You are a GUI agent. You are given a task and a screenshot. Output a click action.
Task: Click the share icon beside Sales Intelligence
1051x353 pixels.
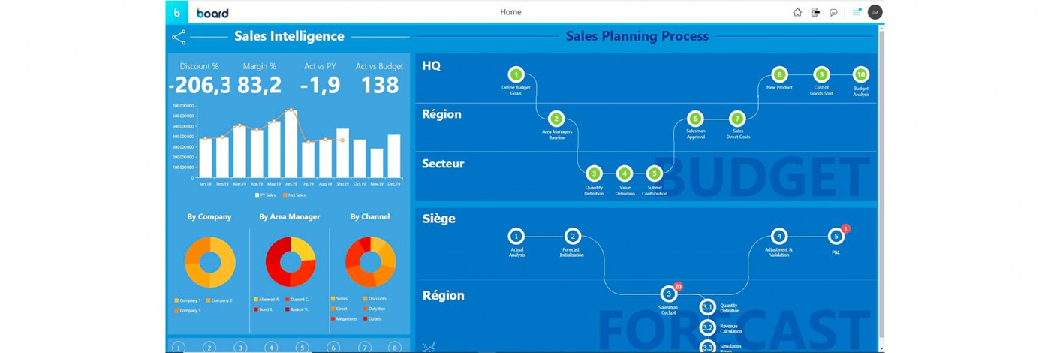tap(179, 37)
